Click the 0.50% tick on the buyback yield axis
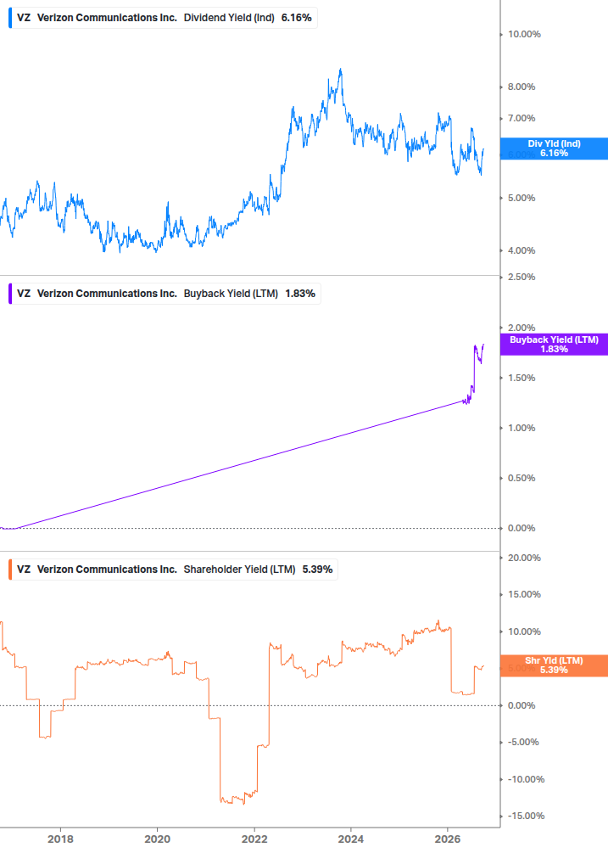Viewport: 608px width, 853px height. click(x=522, y=478)
